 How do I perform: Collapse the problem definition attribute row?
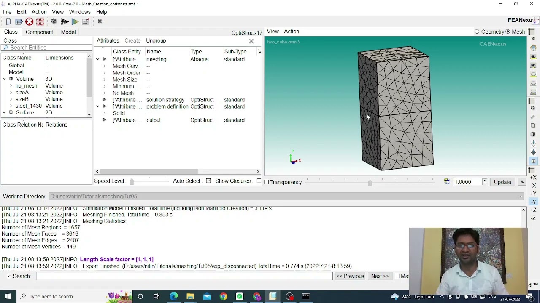point(98,106)
